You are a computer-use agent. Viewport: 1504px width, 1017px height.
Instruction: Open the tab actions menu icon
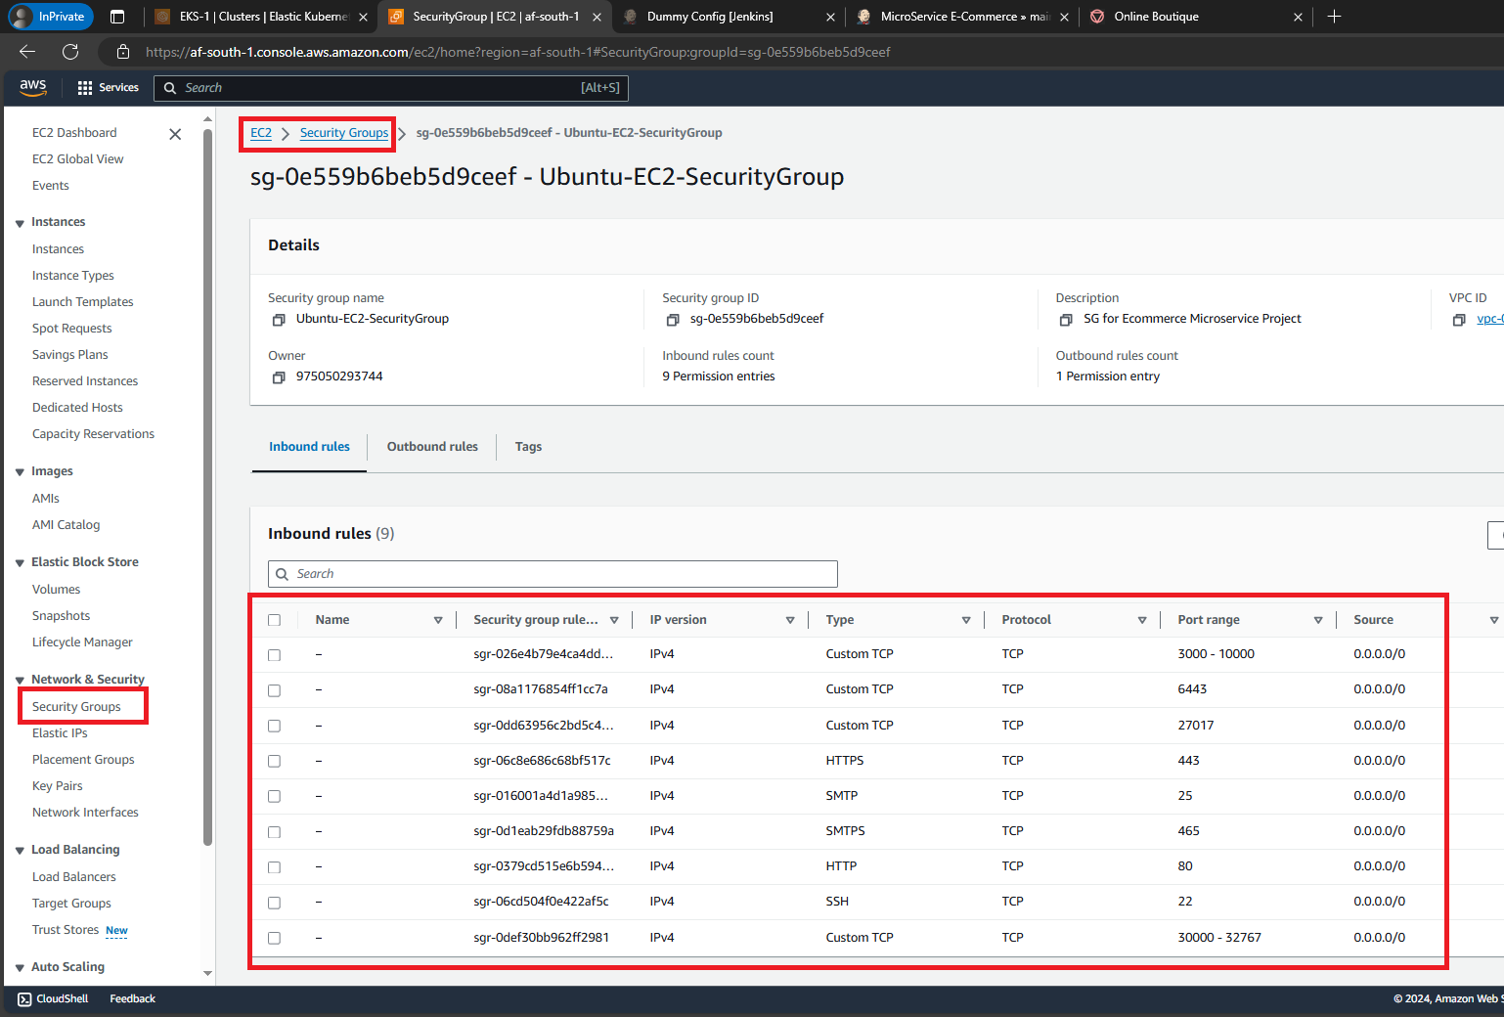point(117,17)
